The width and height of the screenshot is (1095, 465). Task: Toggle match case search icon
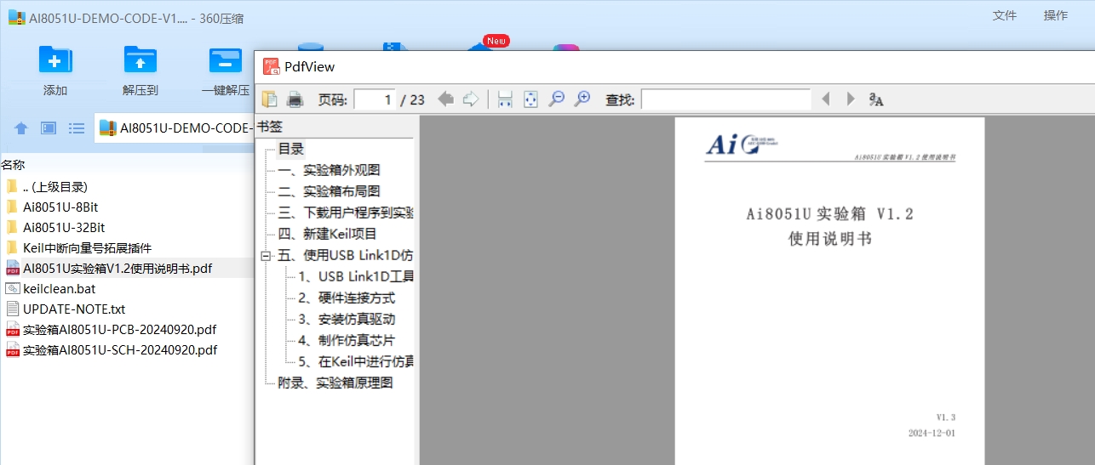click(x=875, y=99)
